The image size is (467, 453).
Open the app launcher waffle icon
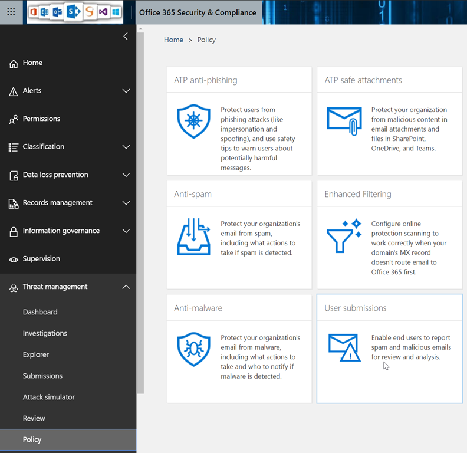tap(11, 12)
